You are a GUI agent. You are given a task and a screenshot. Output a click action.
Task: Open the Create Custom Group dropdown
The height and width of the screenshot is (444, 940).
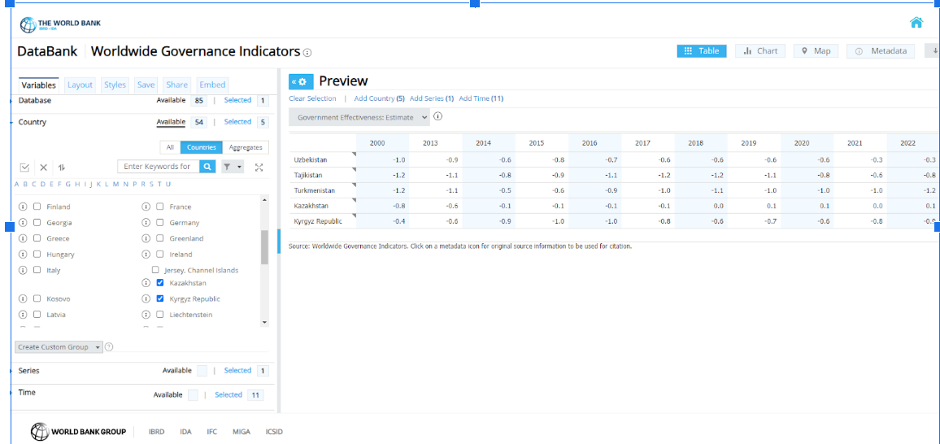(59, 347)
